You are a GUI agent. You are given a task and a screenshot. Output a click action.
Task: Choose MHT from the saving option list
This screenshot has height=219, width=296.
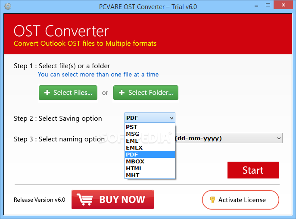click(150, 175)
